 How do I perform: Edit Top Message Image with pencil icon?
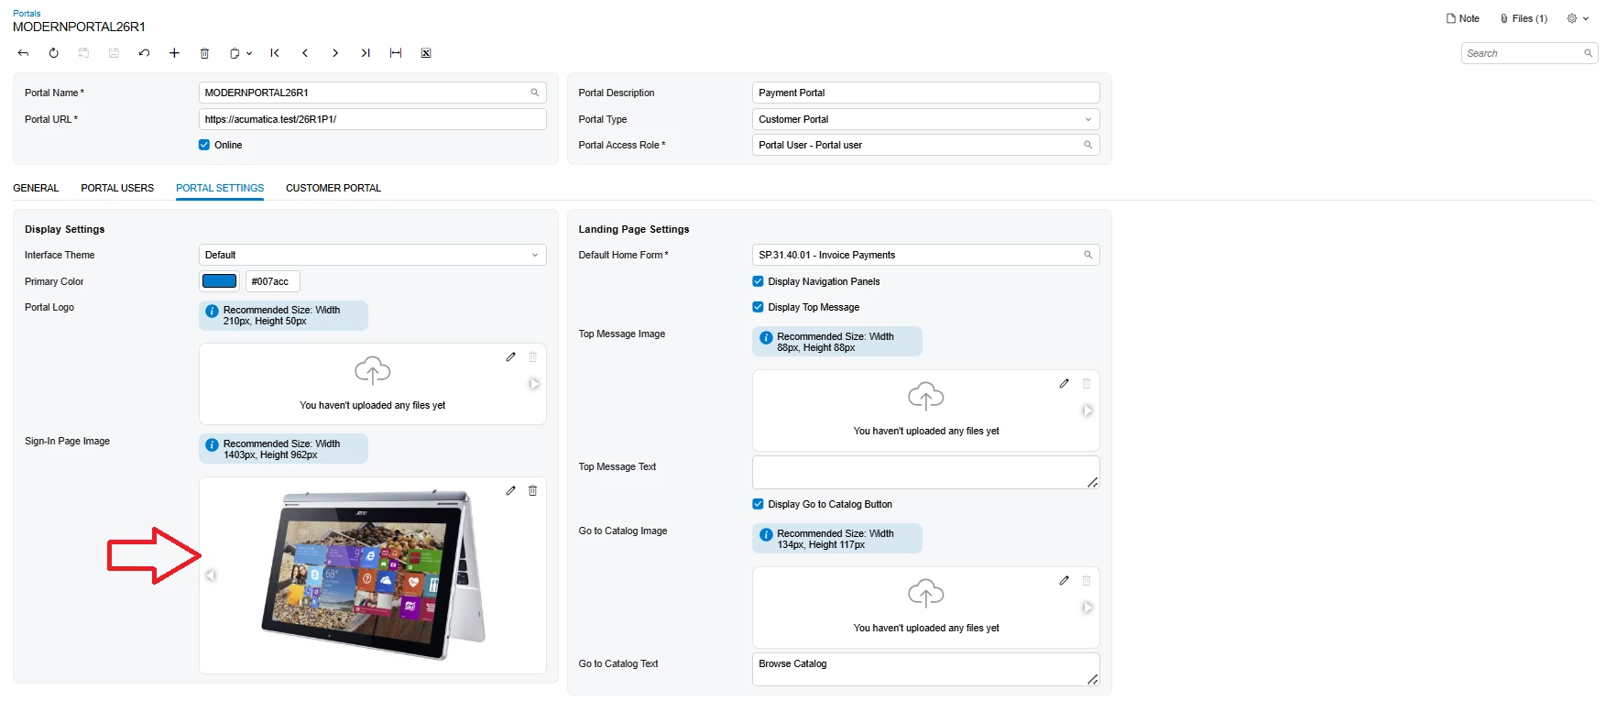(x=1064, y=383)
